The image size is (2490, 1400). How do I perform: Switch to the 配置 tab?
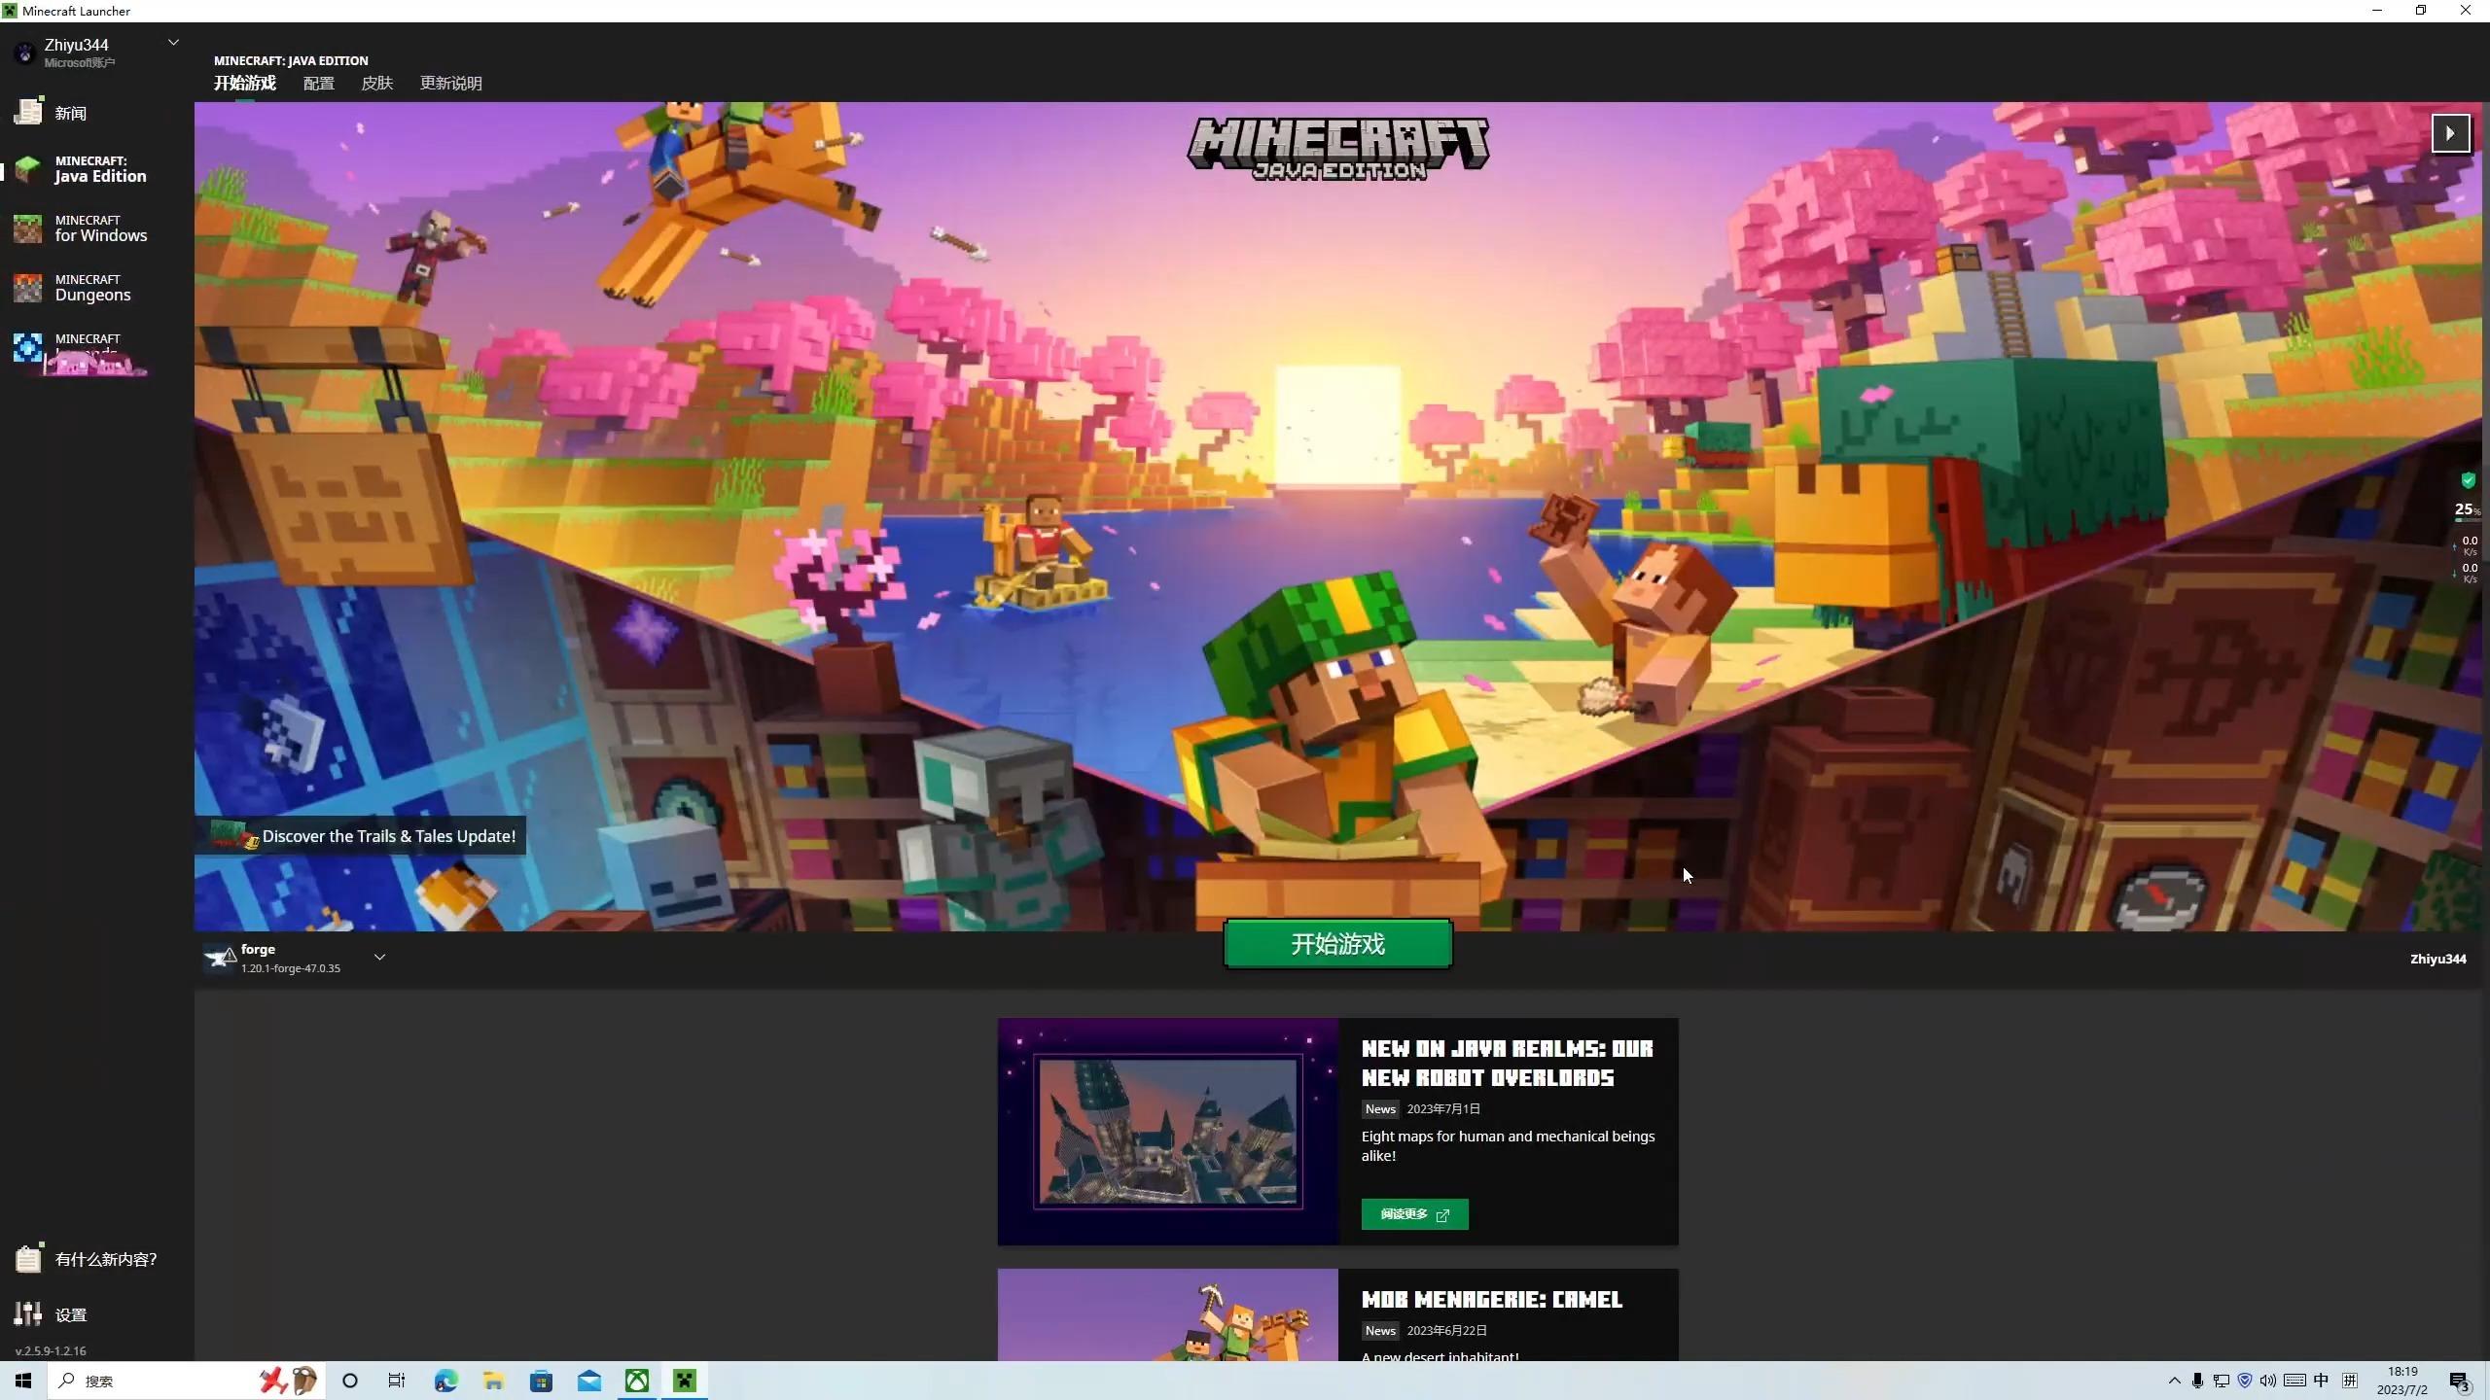[x=318, y=84]
